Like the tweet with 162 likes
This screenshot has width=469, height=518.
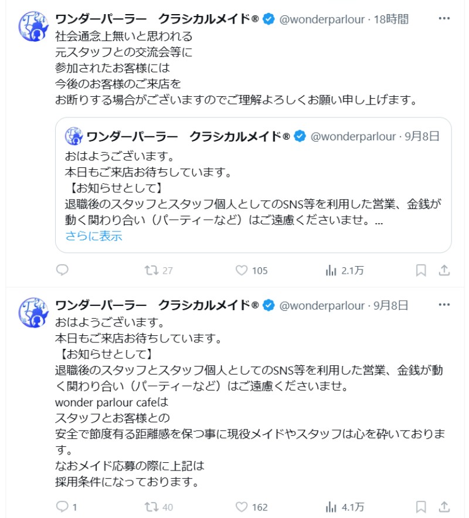pos(242,506)
